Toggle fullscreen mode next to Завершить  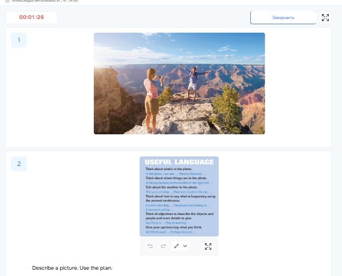pos(325,17)
